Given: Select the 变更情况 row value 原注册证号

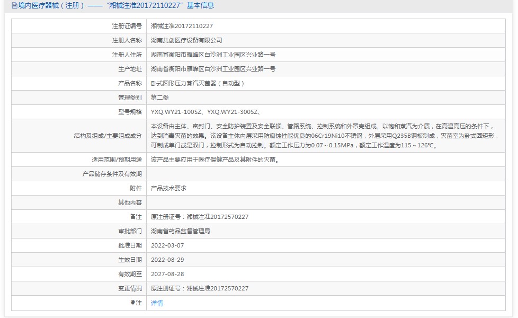Looking at the screenshot, I should tap(200, 288).
